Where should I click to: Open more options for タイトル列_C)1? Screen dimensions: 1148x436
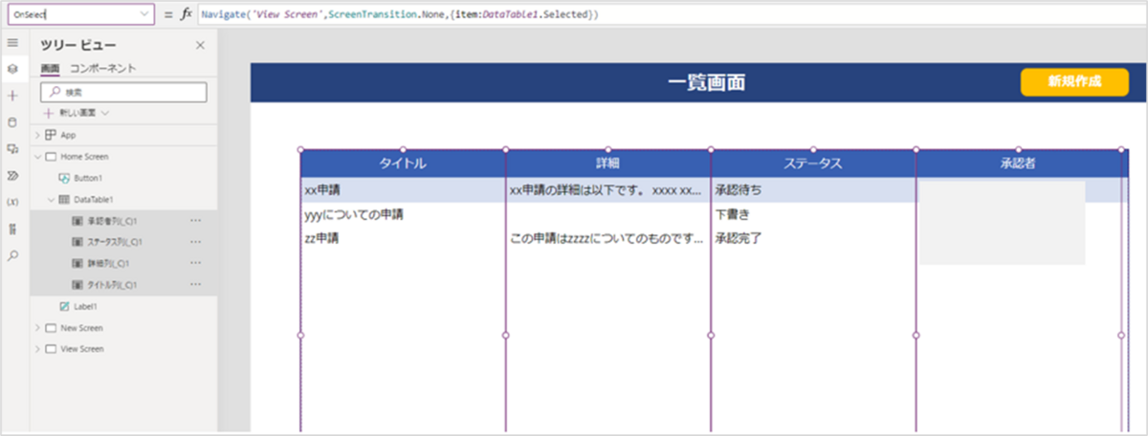point(196,284)
